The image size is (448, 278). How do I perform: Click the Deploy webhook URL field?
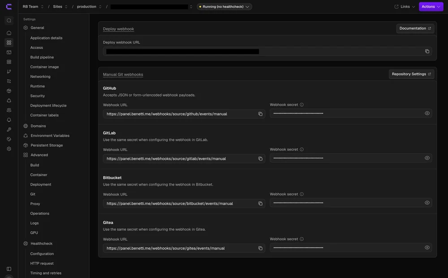(x=267, y=51)
